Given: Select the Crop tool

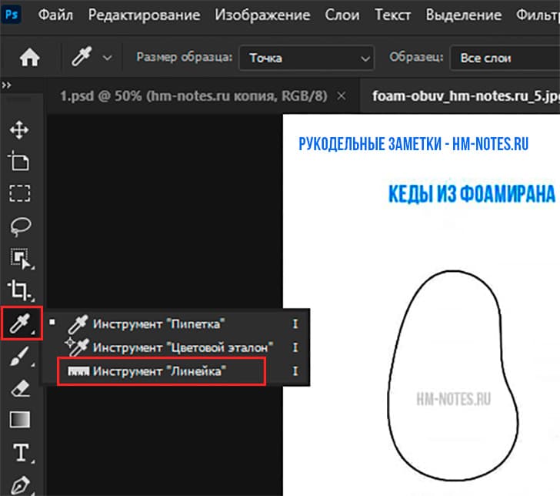Looking at the screenshot, I should point(18,290).
